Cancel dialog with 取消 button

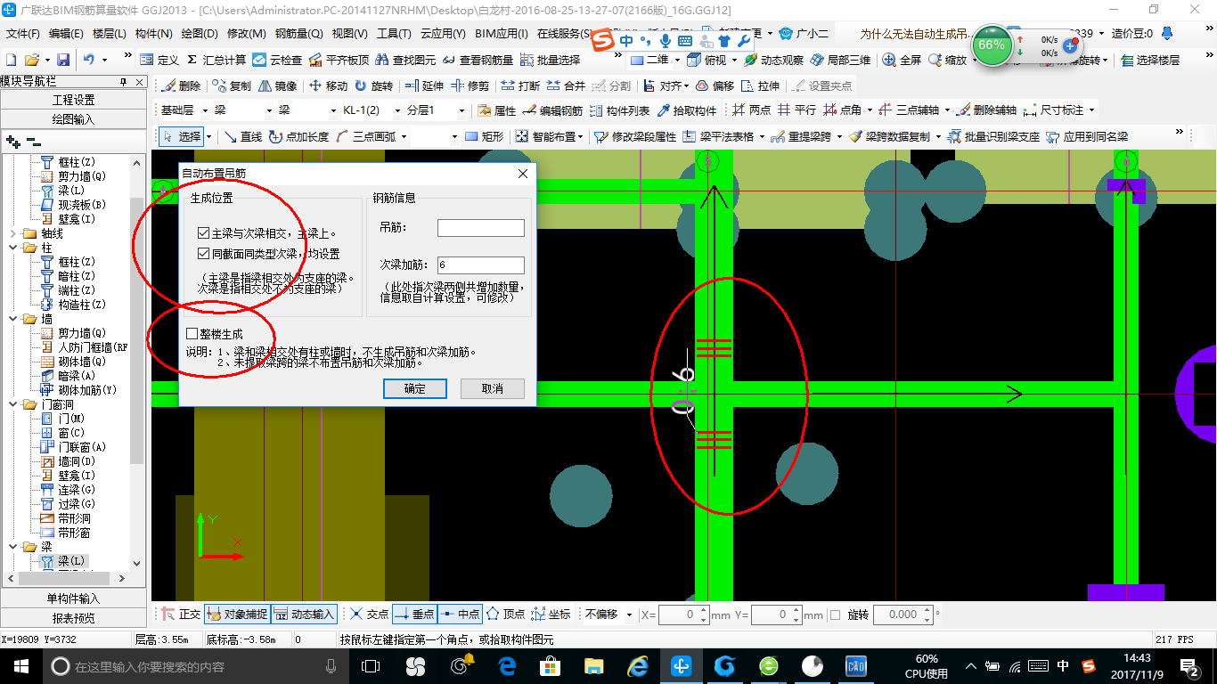point(492,388)
